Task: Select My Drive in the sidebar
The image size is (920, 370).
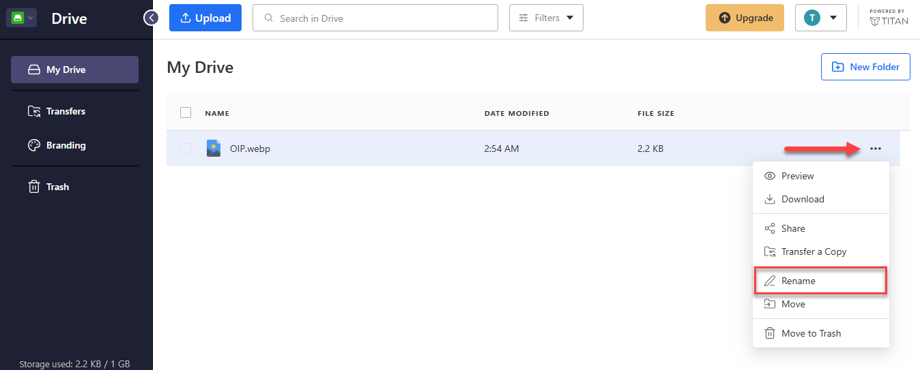Action: point(74,70)
